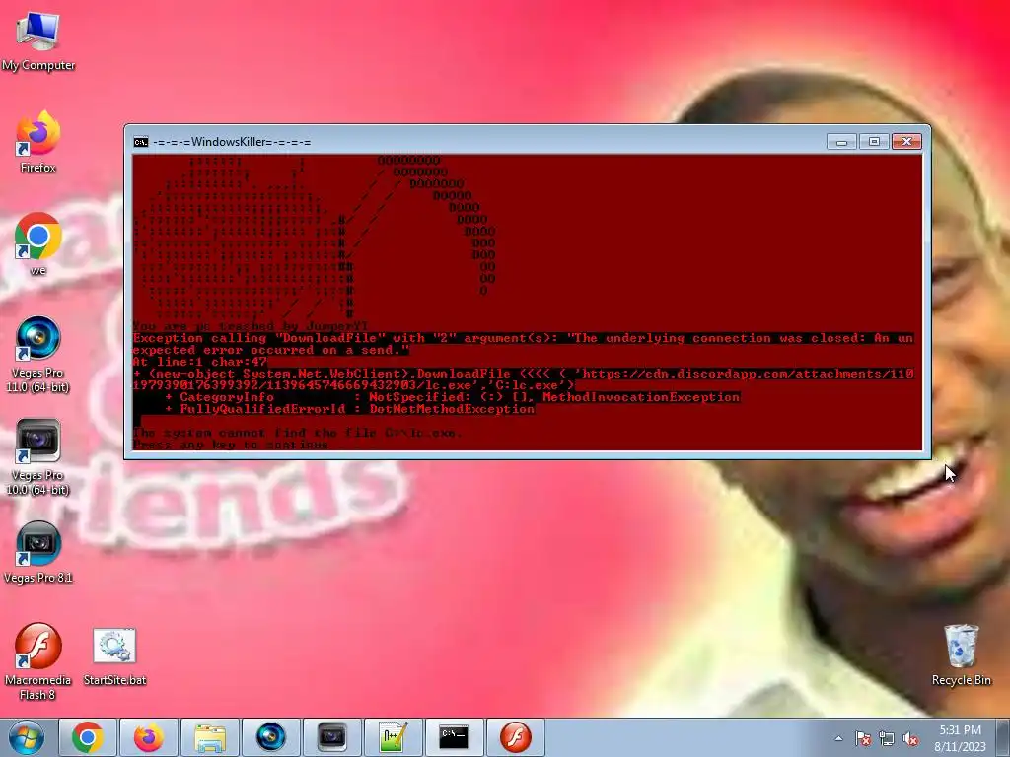Open the Windows Start menu orb

point(26,737)
